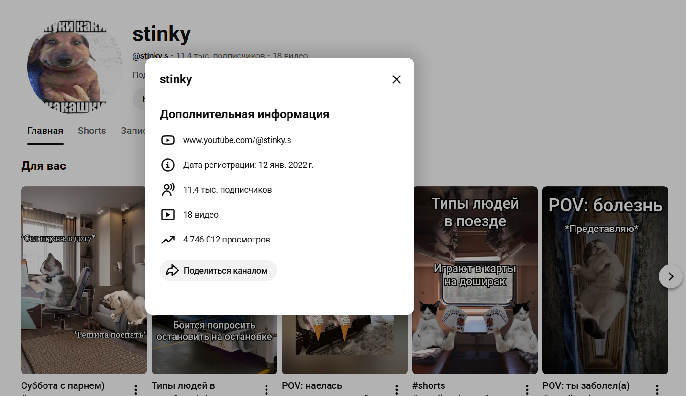Open more options for Суббота с парнем video
This screenshot has height=396, width=686.
pyautogui.click(x=136, y=390)
